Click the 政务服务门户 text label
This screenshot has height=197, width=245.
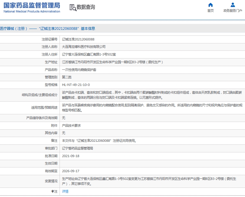point(233,11)
